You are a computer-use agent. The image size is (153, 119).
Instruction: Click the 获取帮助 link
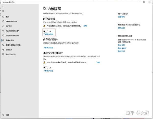[x=121, y=17]
